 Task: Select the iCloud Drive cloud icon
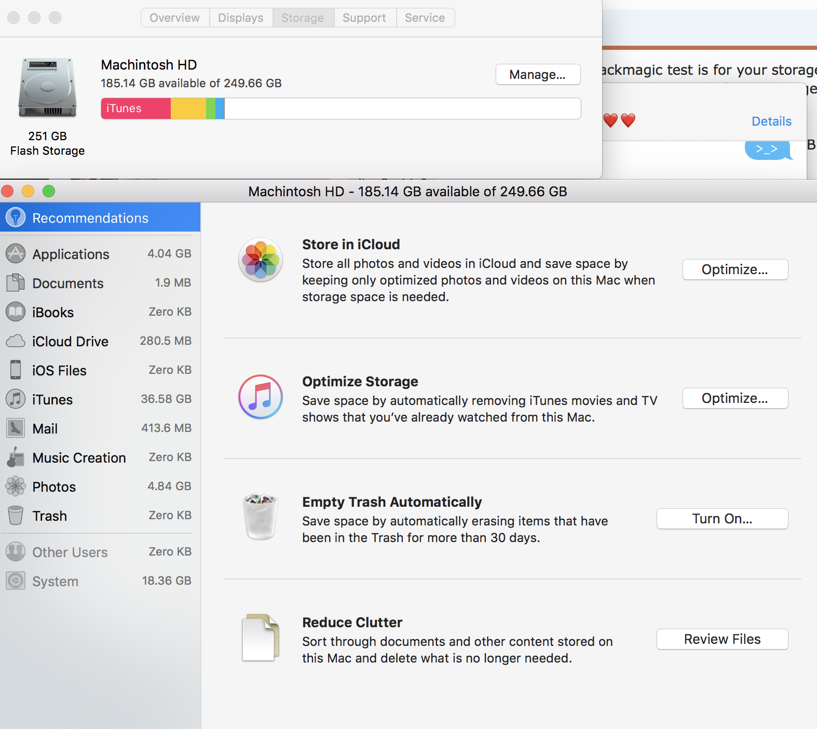16,341
